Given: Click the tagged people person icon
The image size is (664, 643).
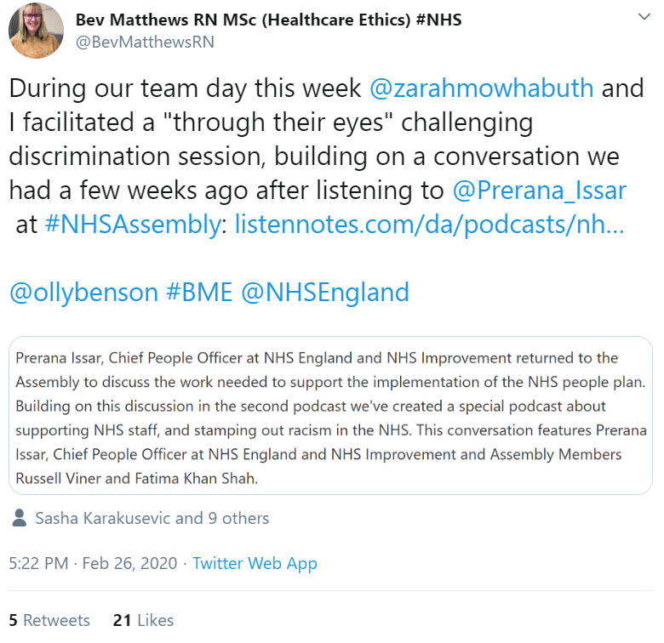Looking at the screenshot, I should pos(20,518).
